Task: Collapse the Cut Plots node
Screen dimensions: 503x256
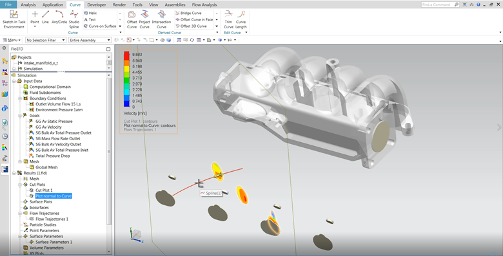Action: coord(20,185)
